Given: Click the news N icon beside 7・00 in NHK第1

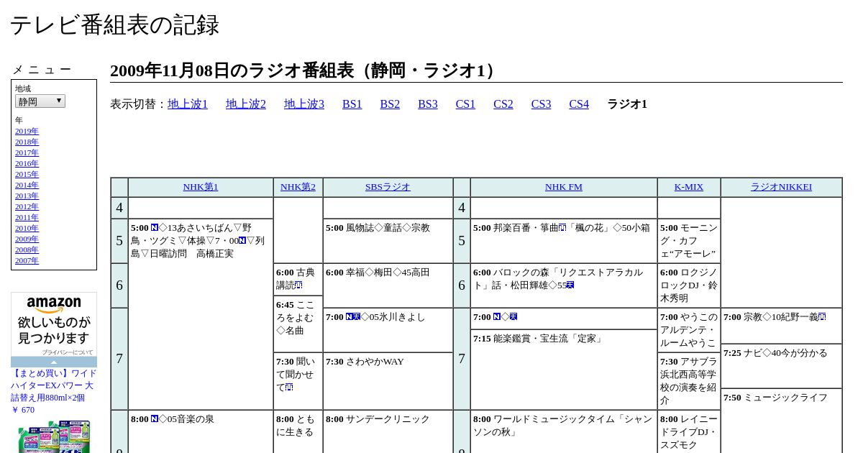Looking at the screenshot, I should [242, 241].
